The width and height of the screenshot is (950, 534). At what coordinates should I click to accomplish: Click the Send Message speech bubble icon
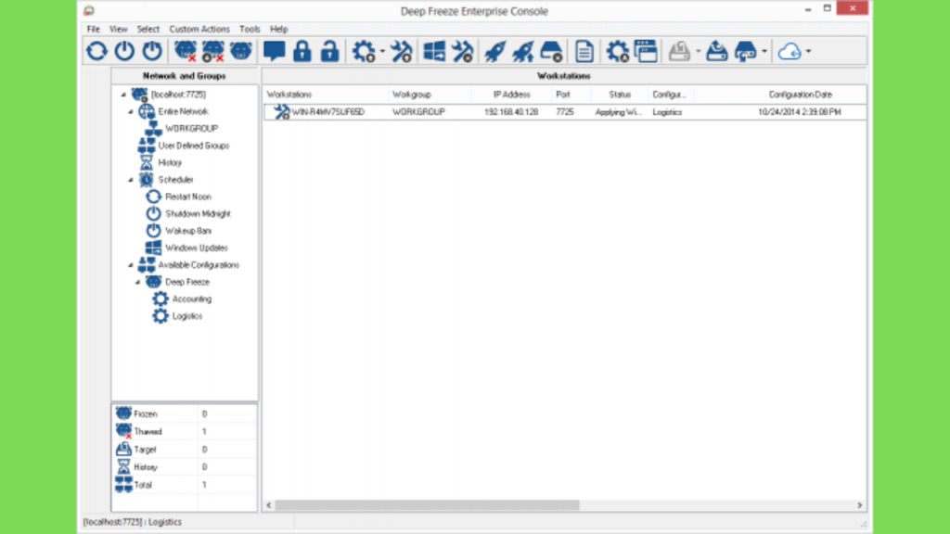click(275, 52)
